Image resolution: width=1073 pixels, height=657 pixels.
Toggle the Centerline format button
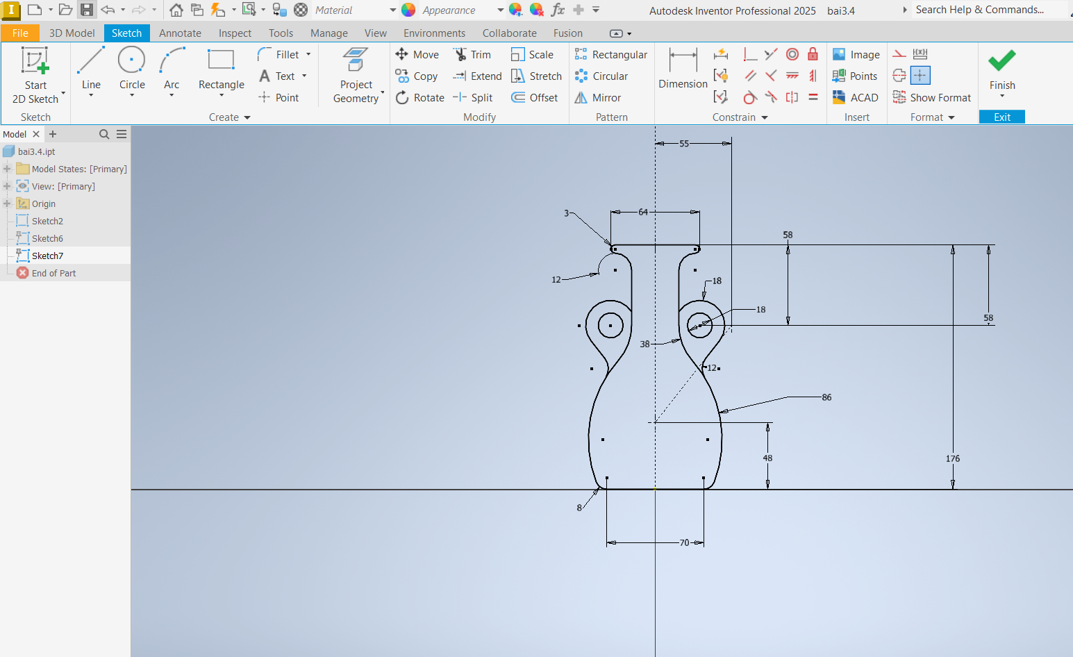tap(899, 75)
